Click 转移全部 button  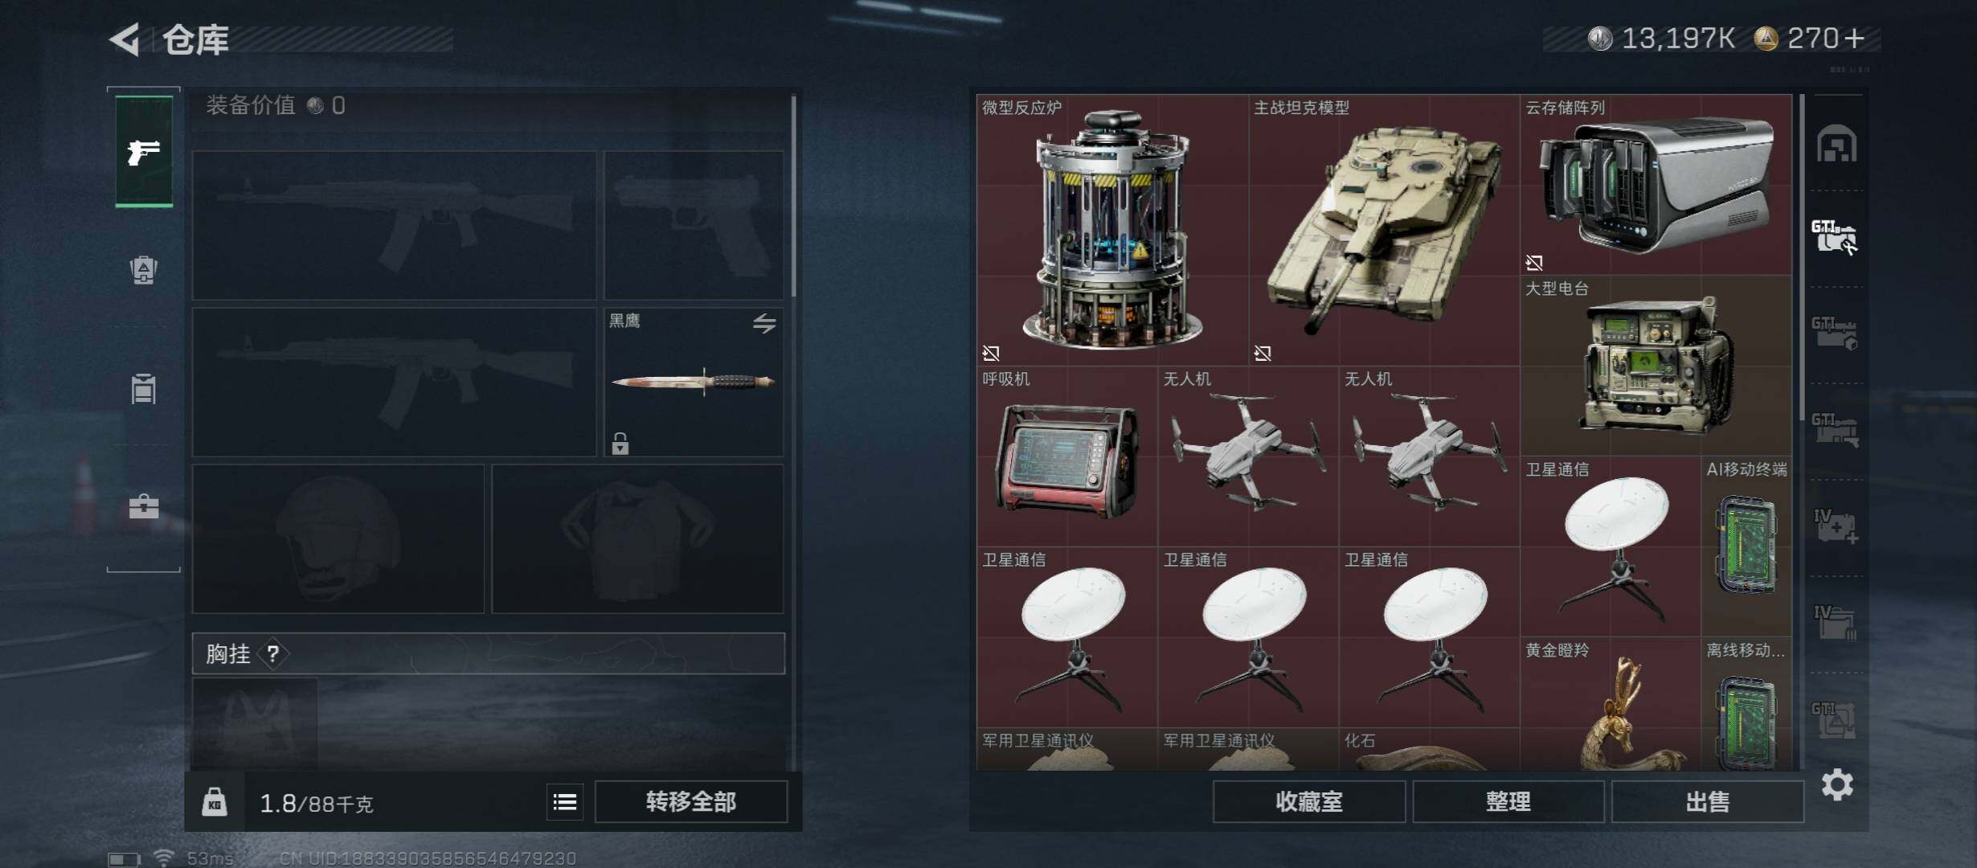(x=691, y=801)
